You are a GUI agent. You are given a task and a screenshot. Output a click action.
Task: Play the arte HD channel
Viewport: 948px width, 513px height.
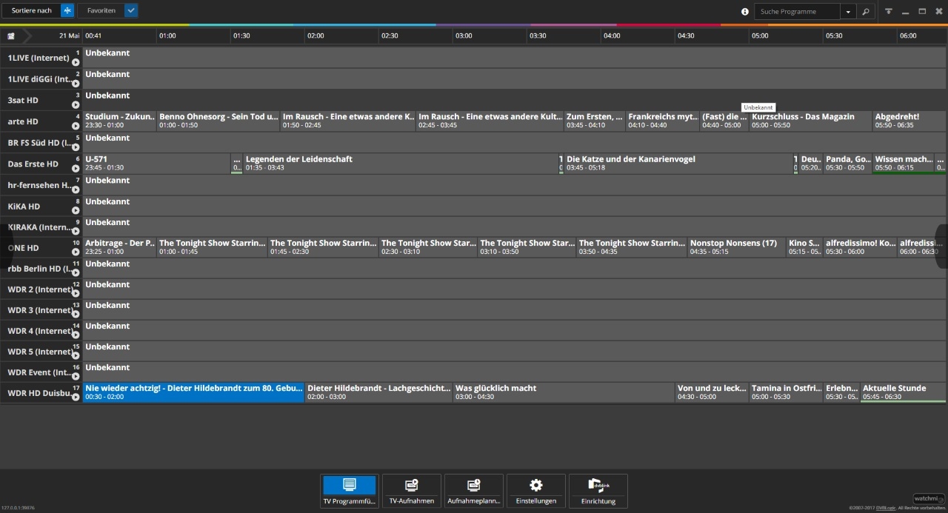pos(76,126)
